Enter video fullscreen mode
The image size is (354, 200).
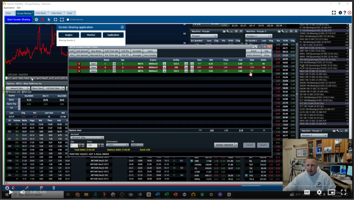tap(344, 192)
